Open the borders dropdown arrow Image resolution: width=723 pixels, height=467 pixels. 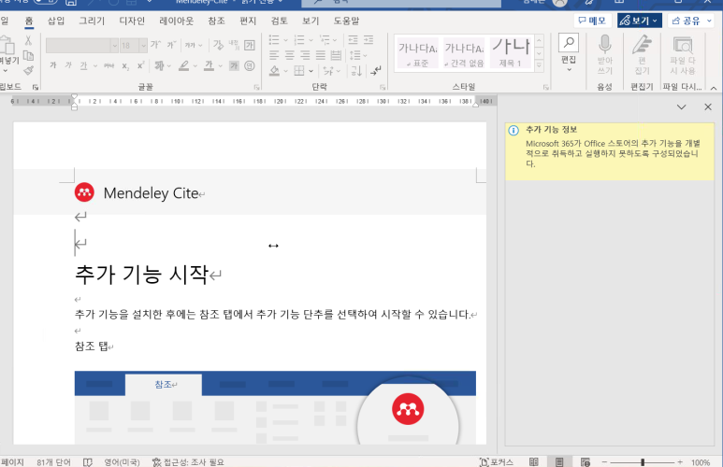click(x=311, y=71)
